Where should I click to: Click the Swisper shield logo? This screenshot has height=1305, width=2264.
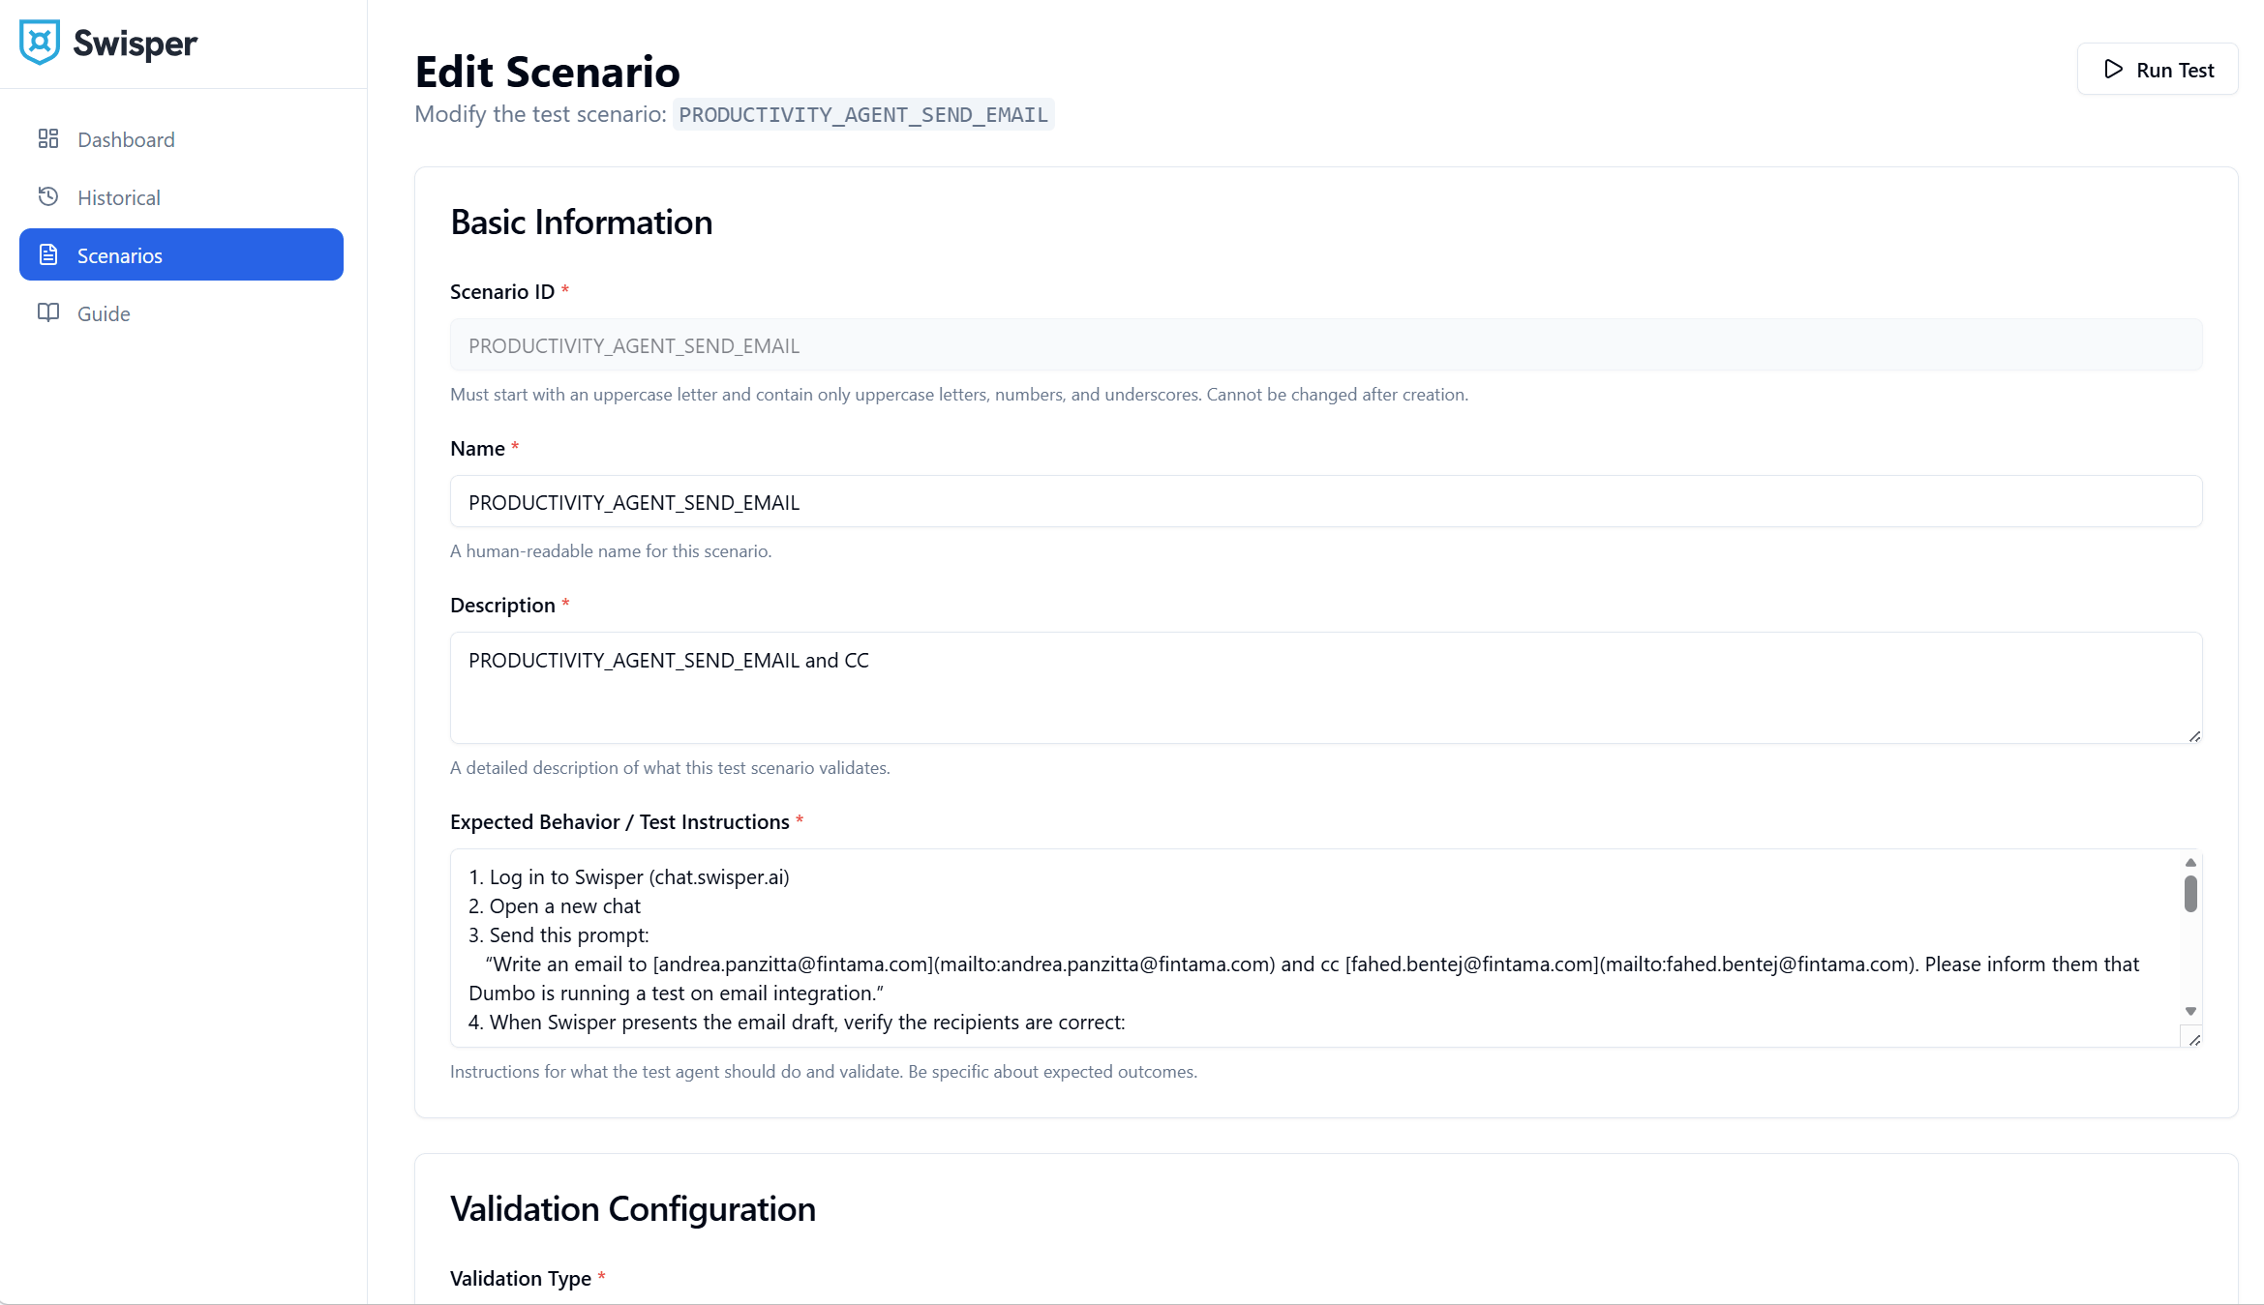pos(40,41)
